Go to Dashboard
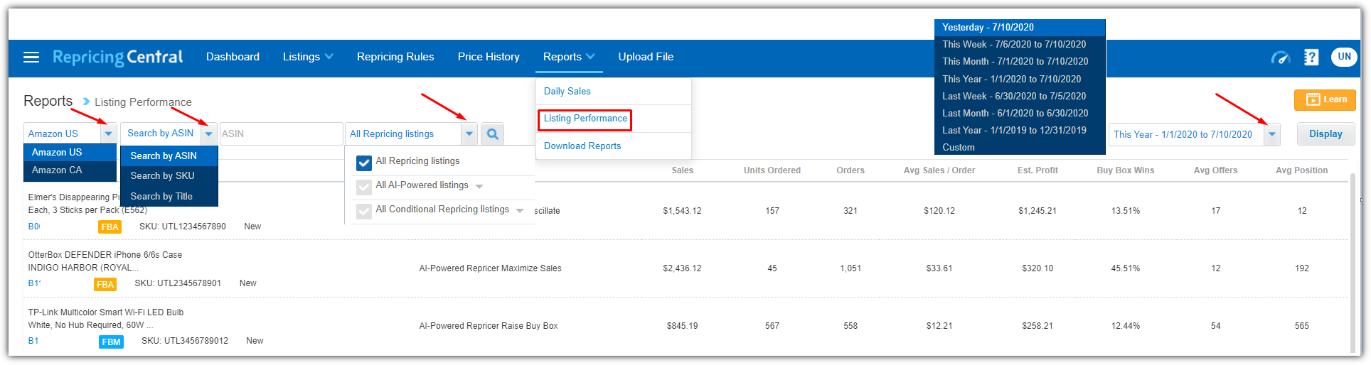This screenshot has height=365, width=1371. (233, 57)
